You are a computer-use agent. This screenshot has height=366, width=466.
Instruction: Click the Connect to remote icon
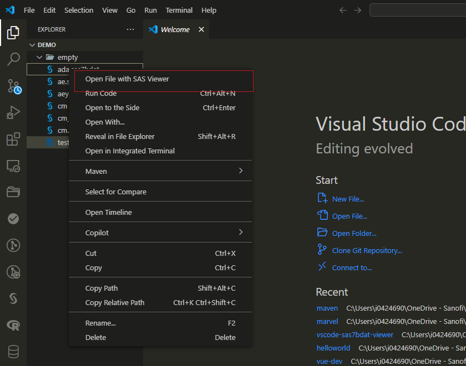[322, 266]
